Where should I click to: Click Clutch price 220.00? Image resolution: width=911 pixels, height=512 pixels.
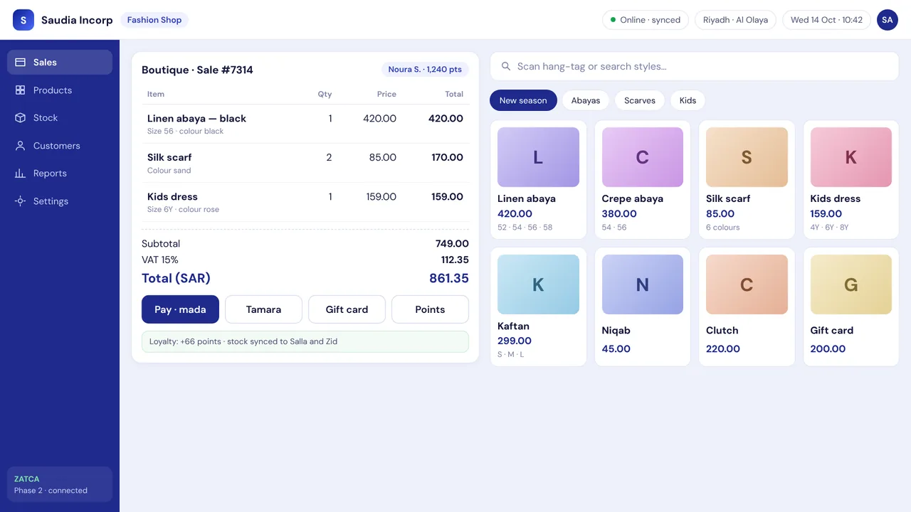coord(723,348)
